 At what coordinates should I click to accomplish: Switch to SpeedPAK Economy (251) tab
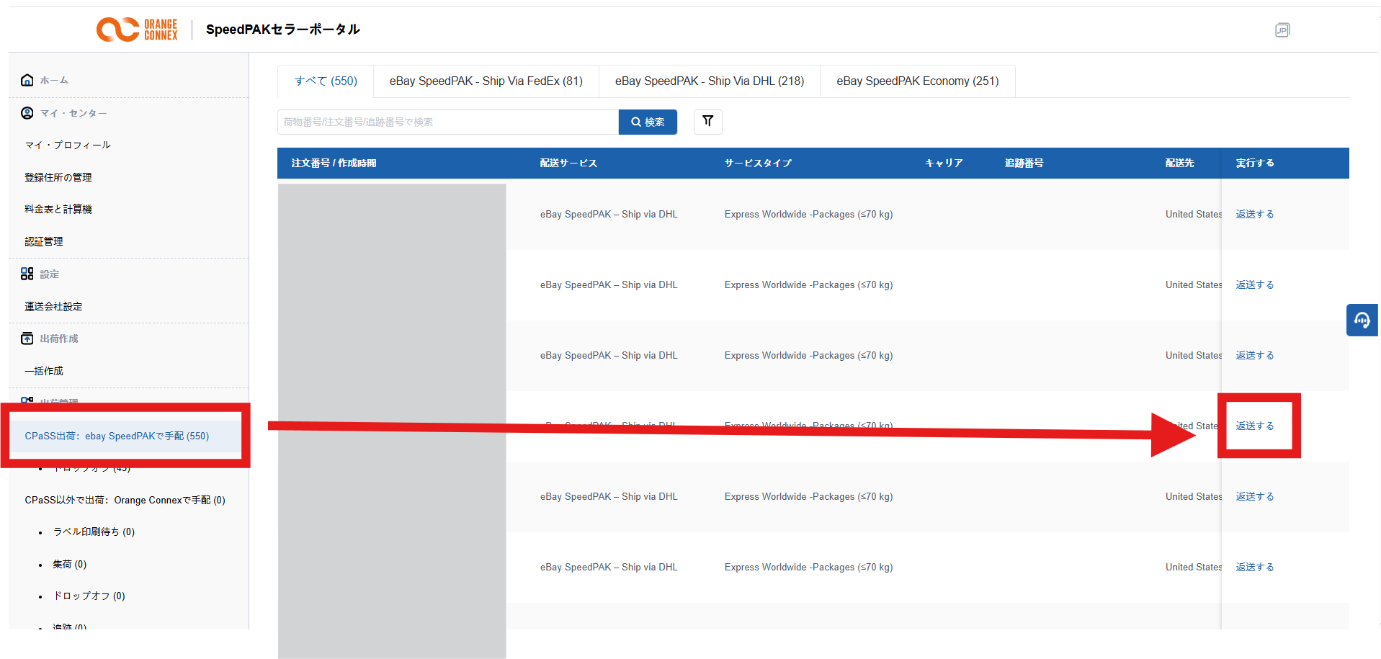click(918, 81)
